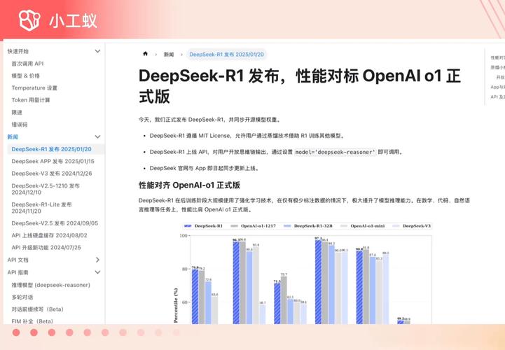Collapse the API 指南 section chevron
Screen dimensions: 505x350
[97, 272]
